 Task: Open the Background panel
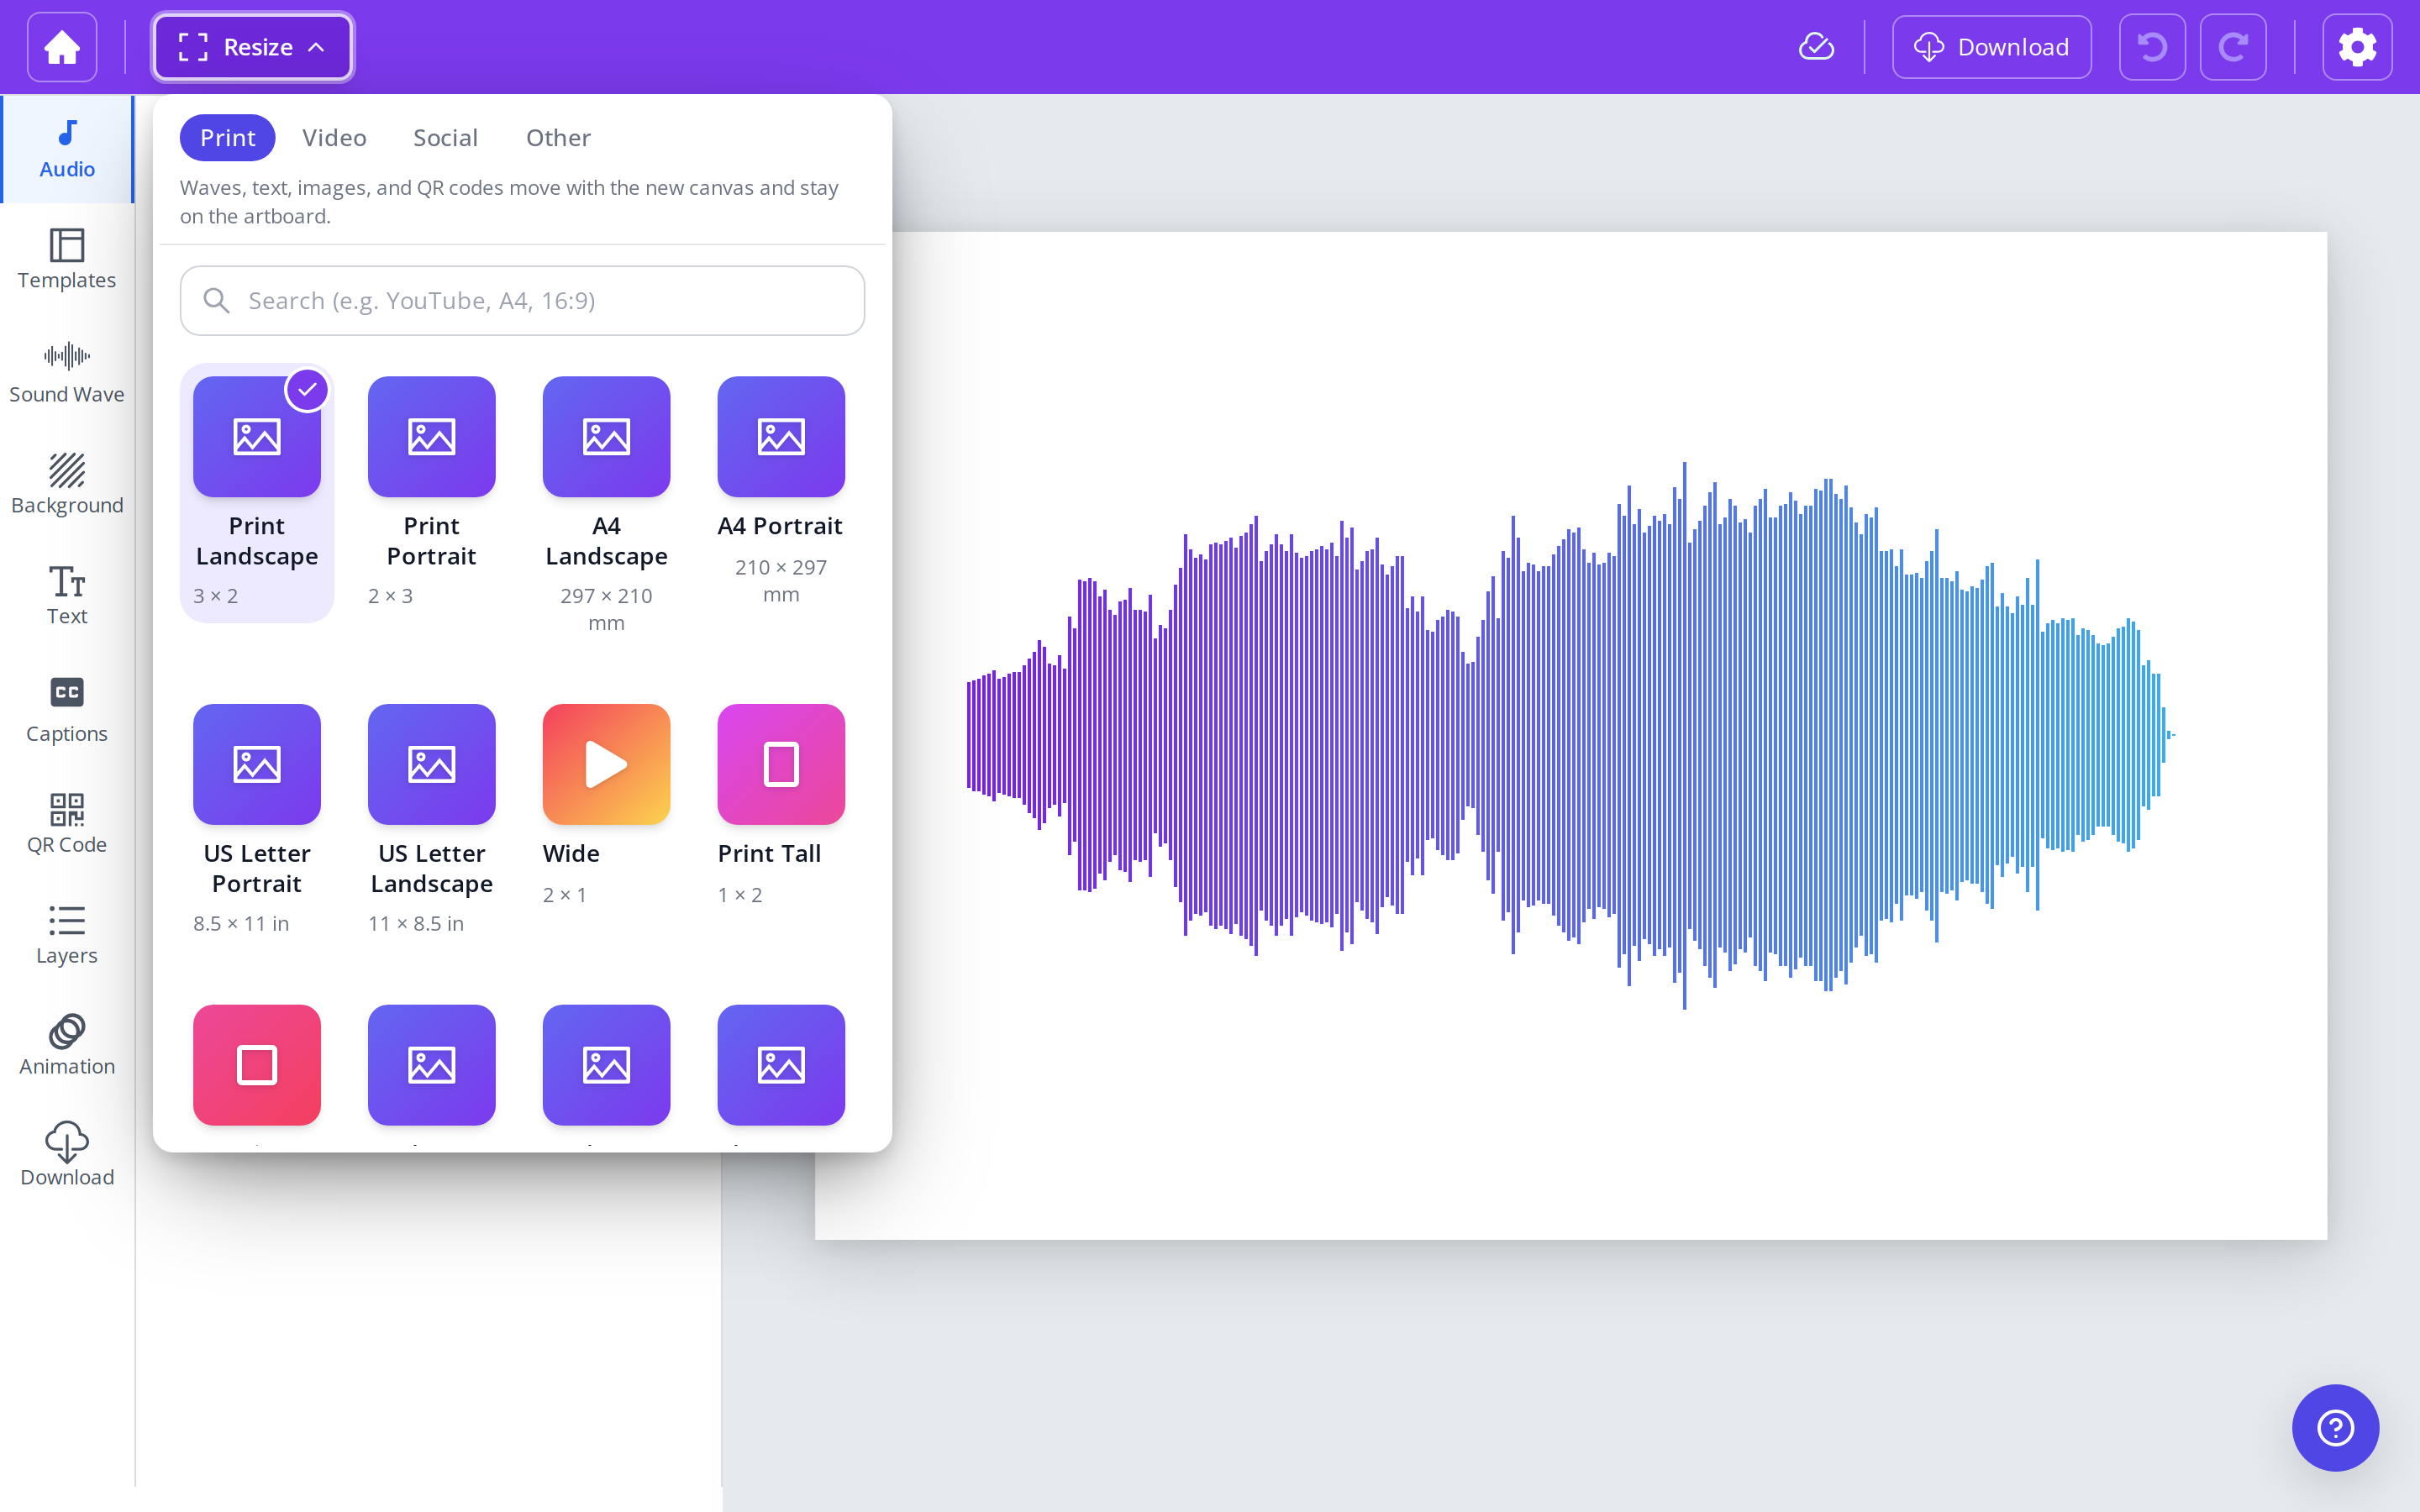point(67,483)
